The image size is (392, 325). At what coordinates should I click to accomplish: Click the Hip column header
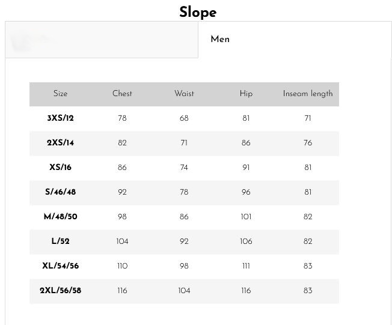pyautogui.click(x=246, y=94)
